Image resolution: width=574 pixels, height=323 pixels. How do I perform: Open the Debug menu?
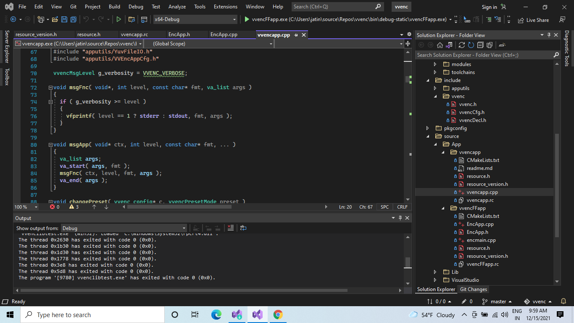[x=136, y=6]
